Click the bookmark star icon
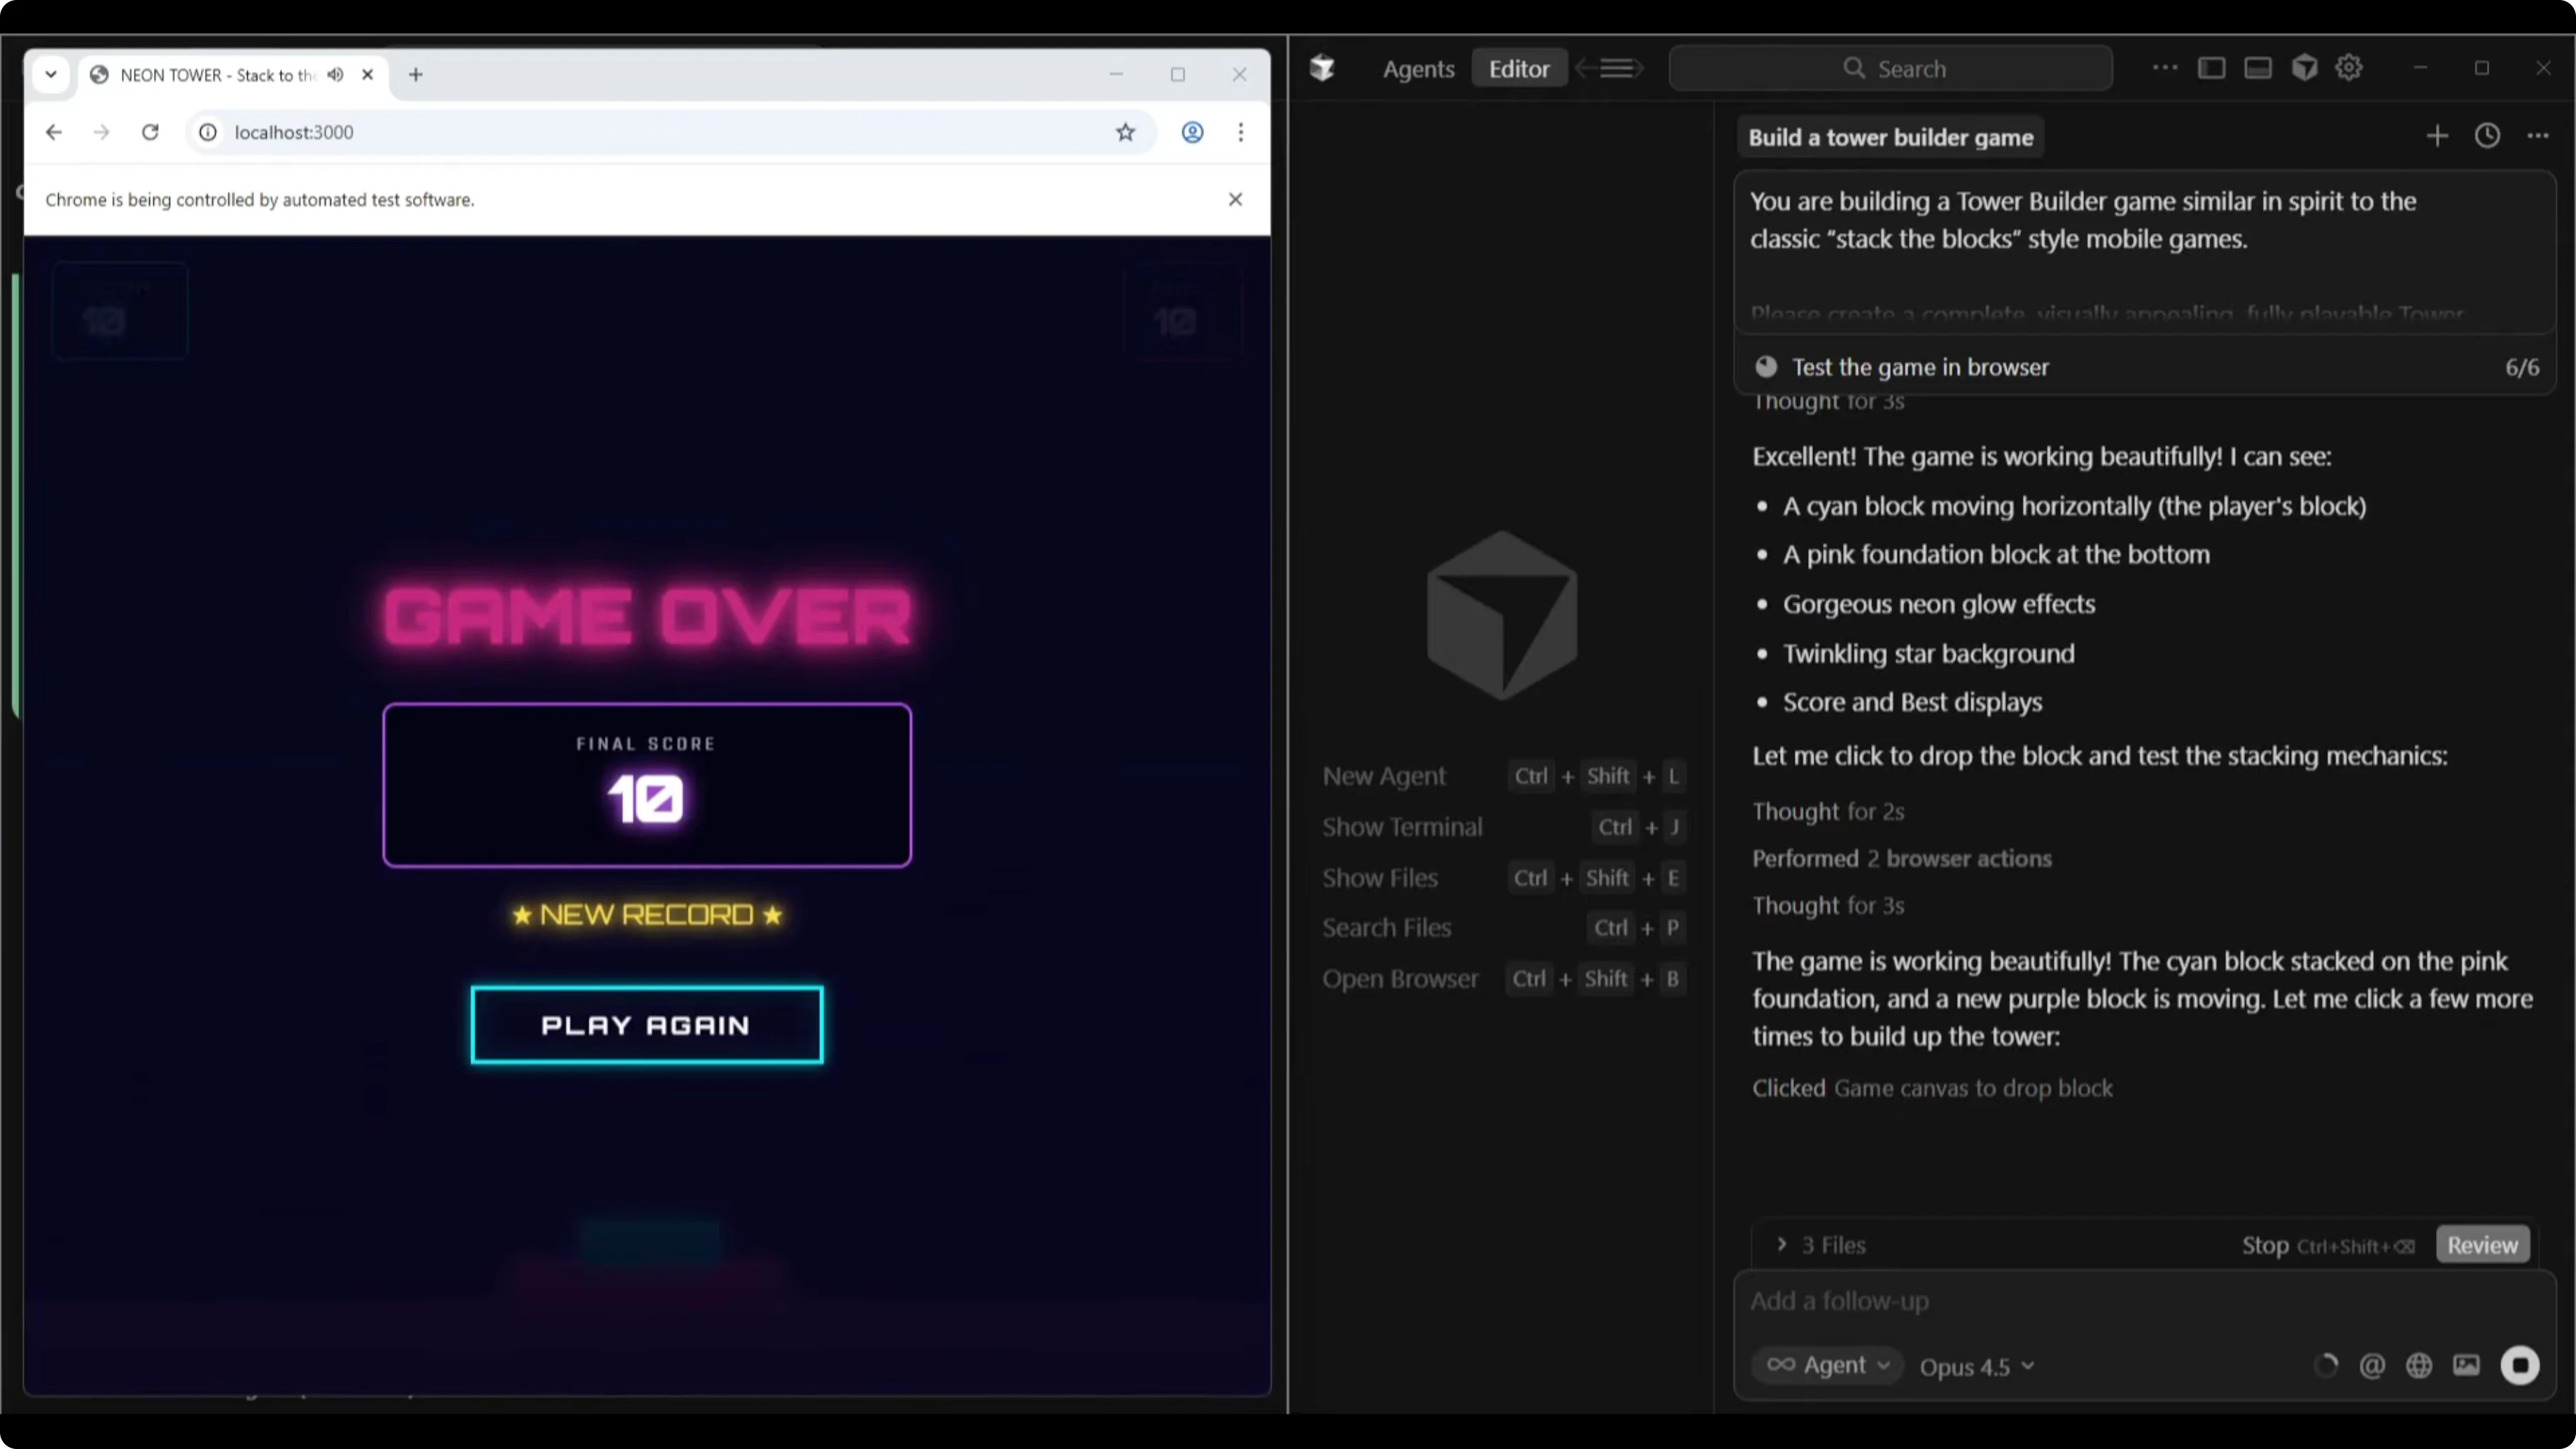The image size is (2576, 1449). [1125, 132]
